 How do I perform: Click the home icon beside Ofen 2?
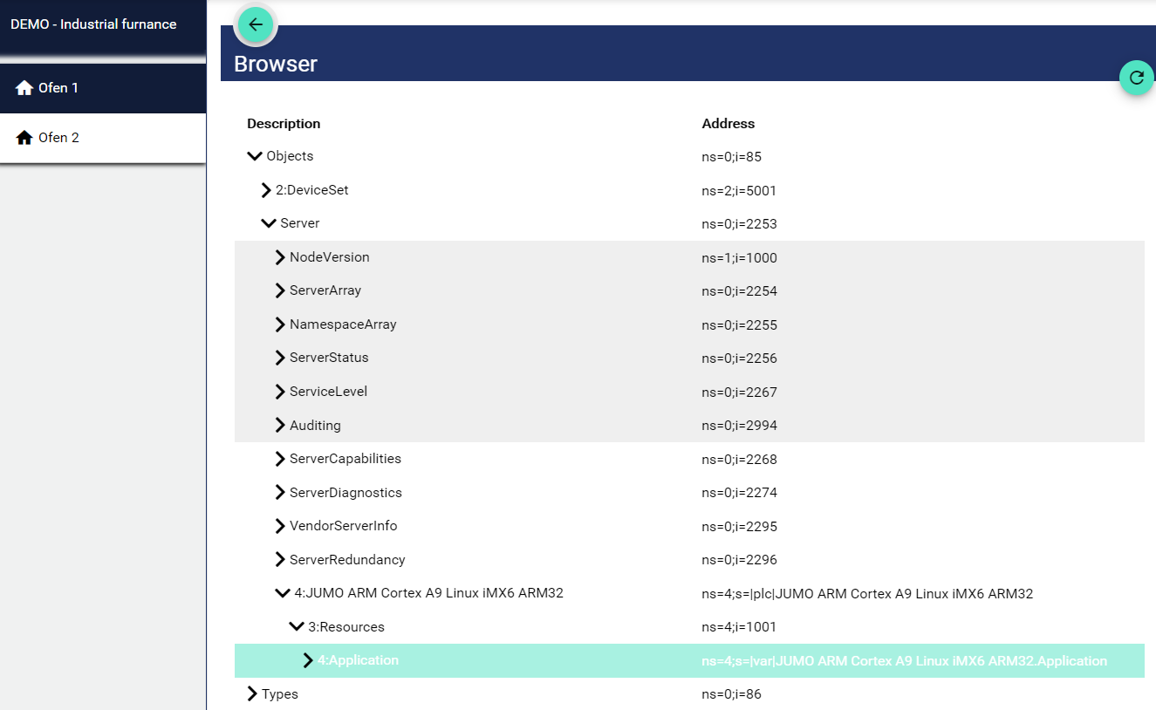[x=24, y=138]
